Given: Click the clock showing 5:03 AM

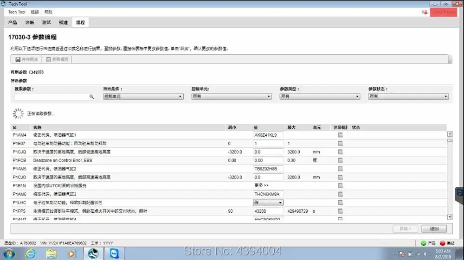Looking at the screenshot, I should pyautogui.click(x=443, y=251).
